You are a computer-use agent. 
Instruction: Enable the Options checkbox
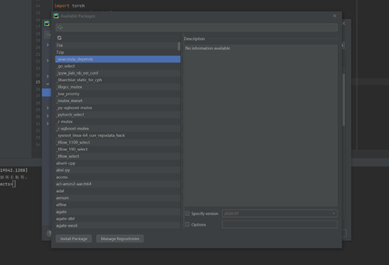pos(187,224)
